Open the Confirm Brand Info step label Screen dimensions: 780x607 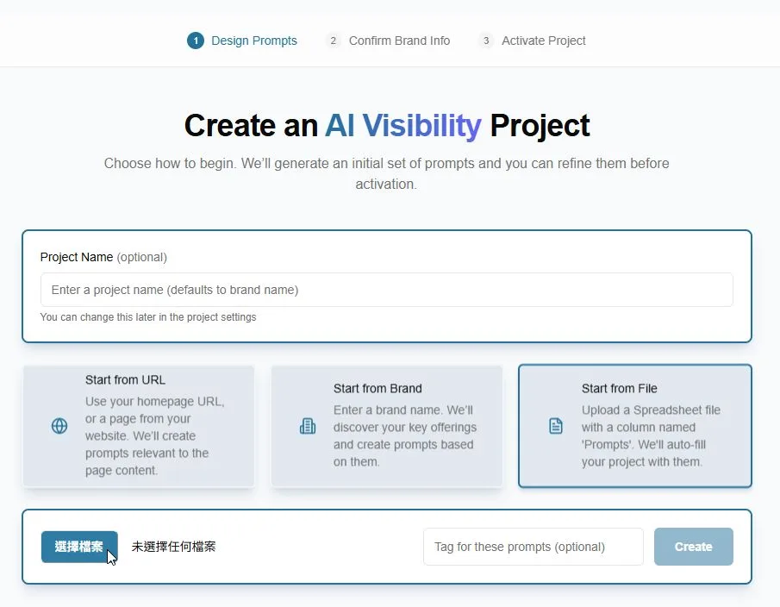(x=399, y=41)
